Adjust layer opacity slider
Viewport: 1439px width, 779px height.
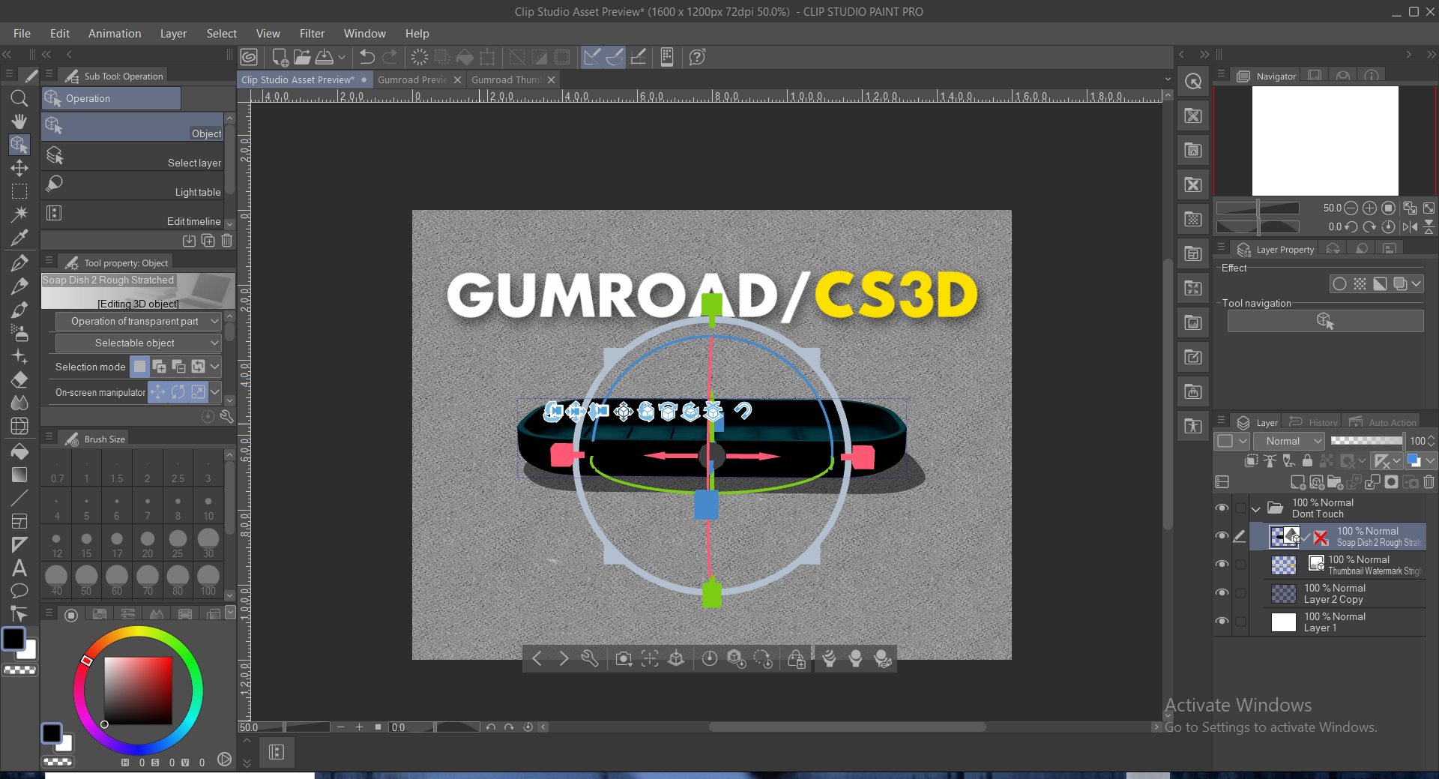pyautogui.click(x=1367, y=441)
